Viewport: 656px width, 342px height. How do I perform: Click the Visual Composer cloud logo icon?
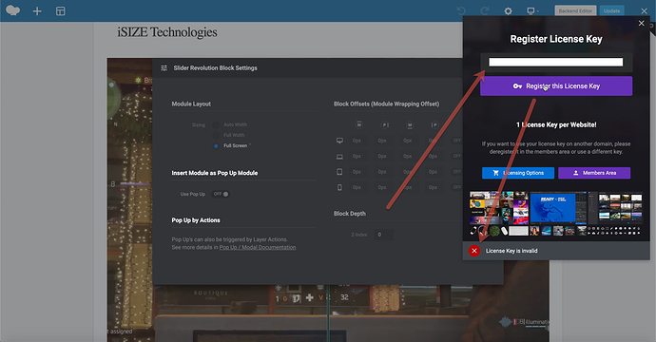point(12,10)
